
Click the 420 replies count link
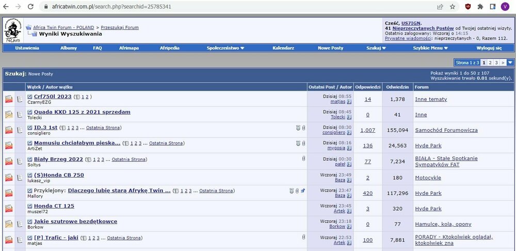click(367, 193)
